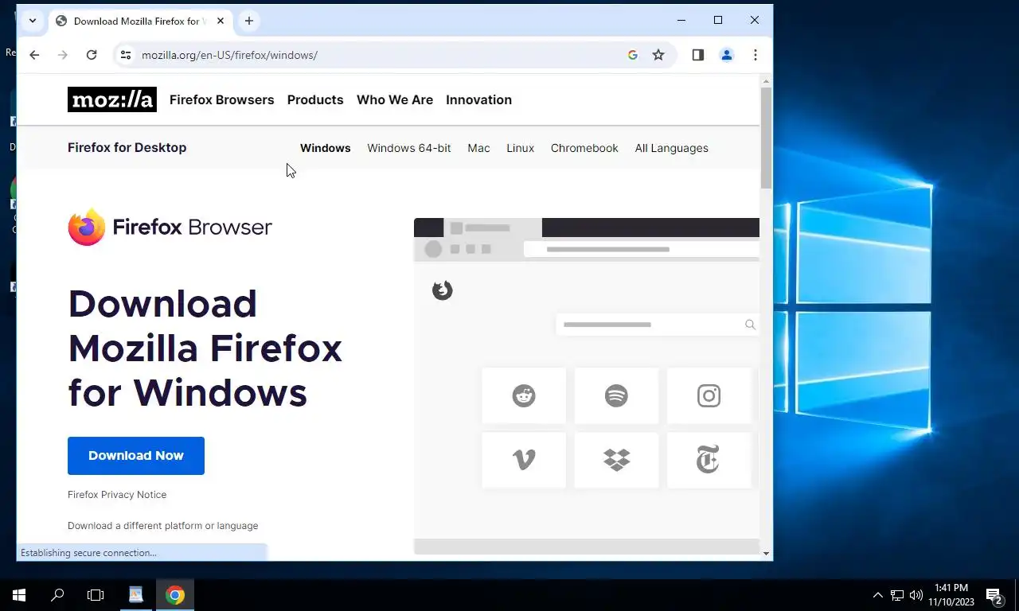
Task: Open the Chrome profile menu
Action: click(727, 55)
